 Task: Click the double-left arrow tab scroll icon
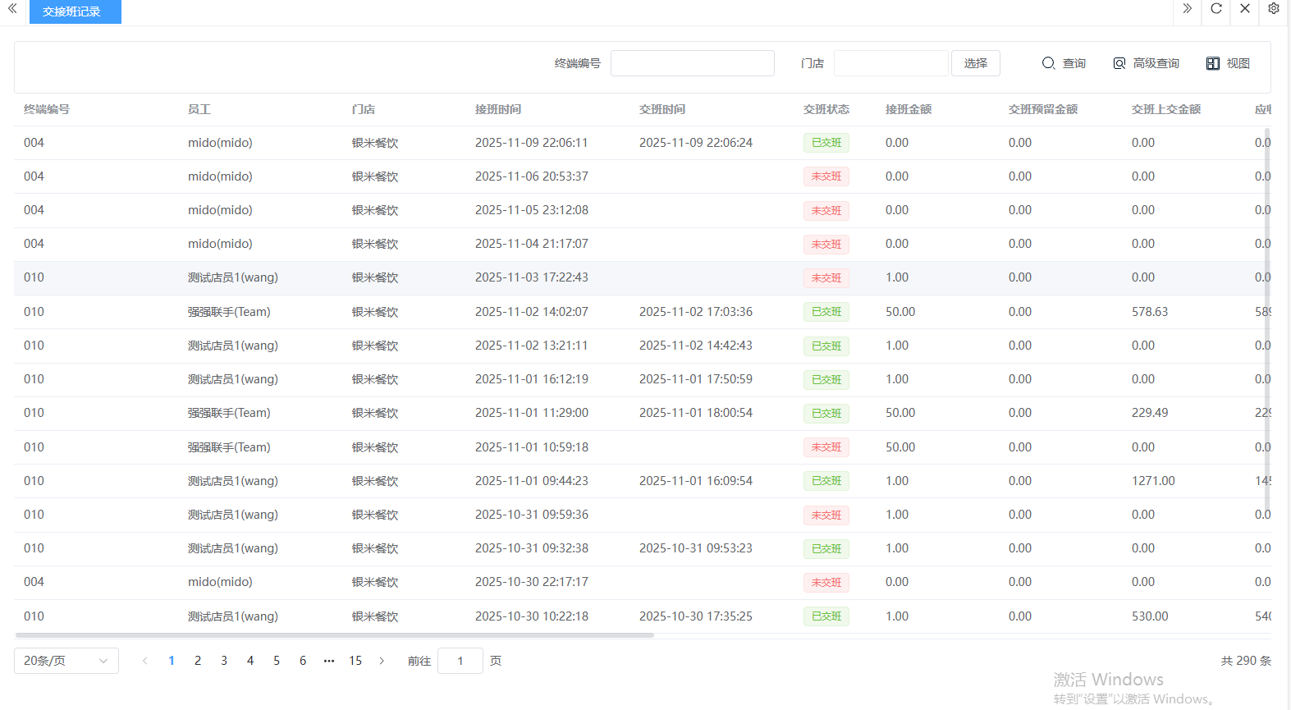point(12,9)
